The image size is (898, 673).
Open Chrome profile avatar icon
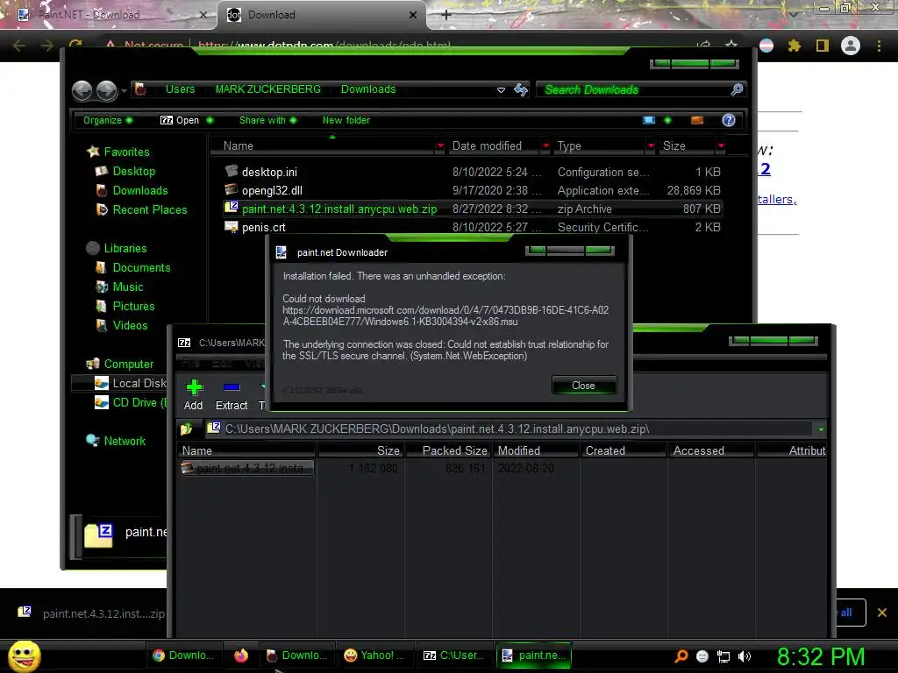click(851, 46)
